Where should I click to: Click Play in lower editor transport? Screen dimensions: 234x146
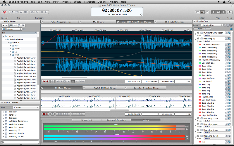tap(68, 114)
